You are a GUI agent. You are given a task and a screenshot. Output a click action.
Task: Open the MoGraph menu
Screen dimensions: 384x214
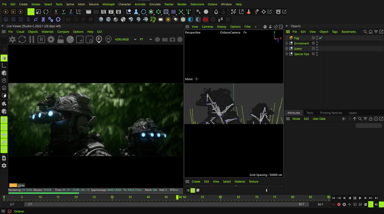tap(109, 4)
